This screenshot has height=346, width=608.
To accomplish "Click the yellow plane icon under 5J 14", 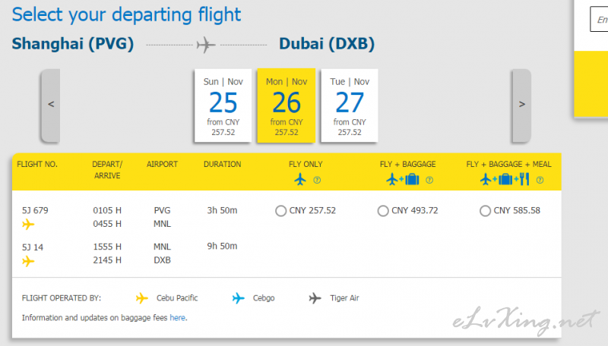I will coord(28,261).
